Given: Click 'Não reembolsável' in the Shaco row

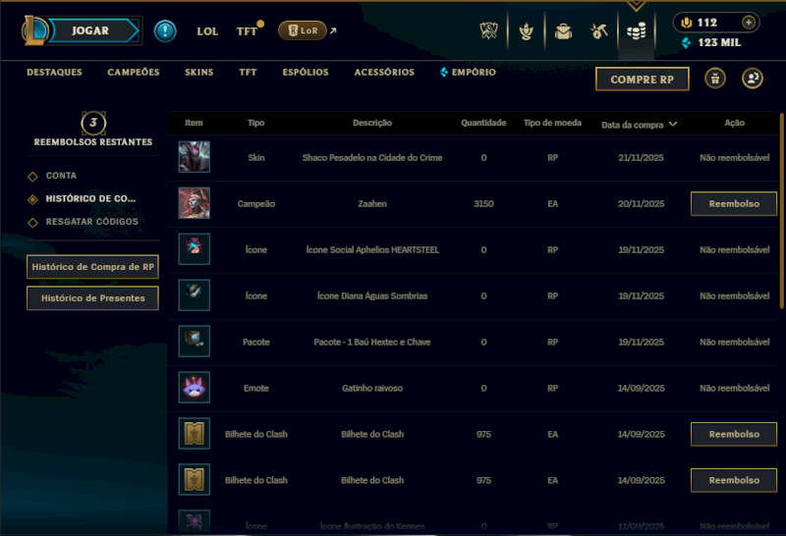Looking at the screenshot, I should click(x=734, y=158).
